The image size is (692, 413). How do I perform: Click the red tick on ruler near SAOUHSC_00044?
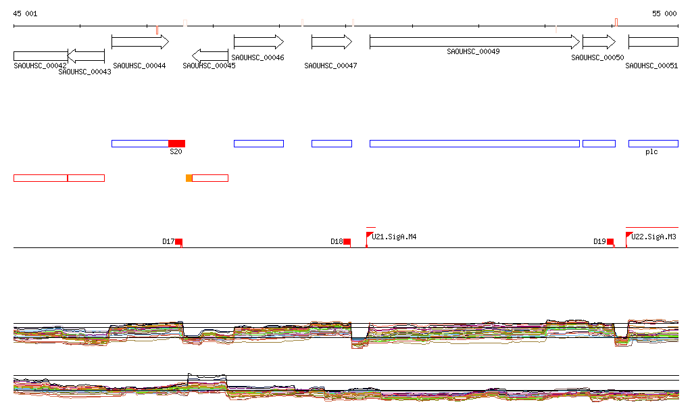point(157,30)
